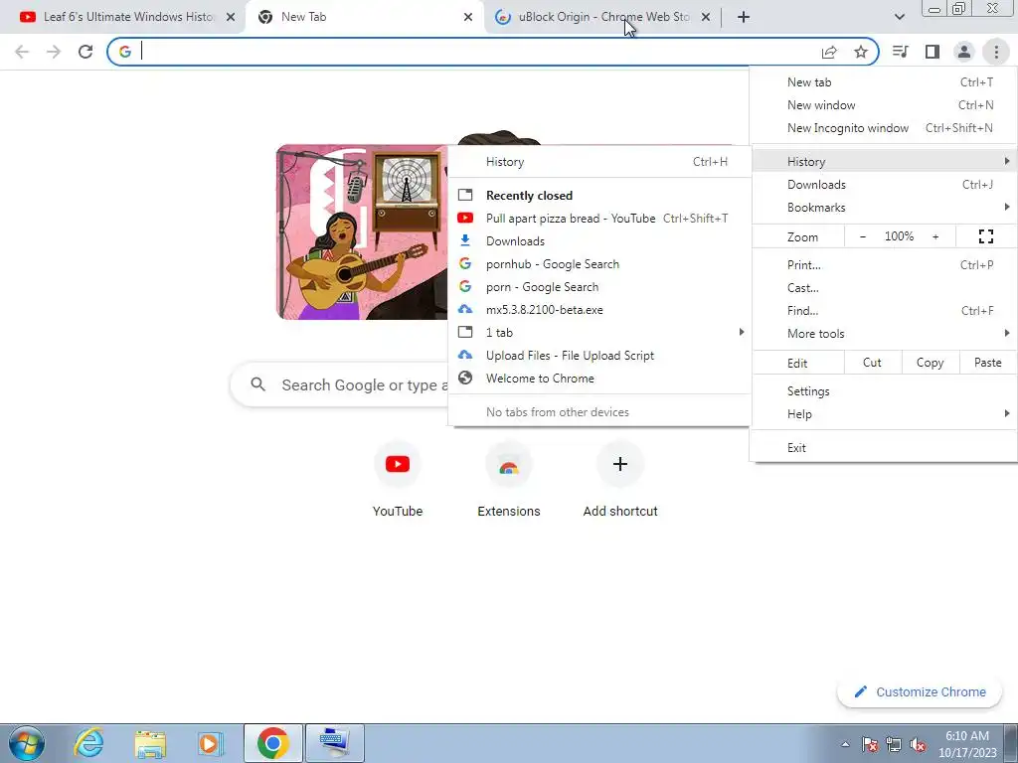Increase zoom with the plus button
The height and width of the screenshot is (763, 1018).
click(935, 236)
